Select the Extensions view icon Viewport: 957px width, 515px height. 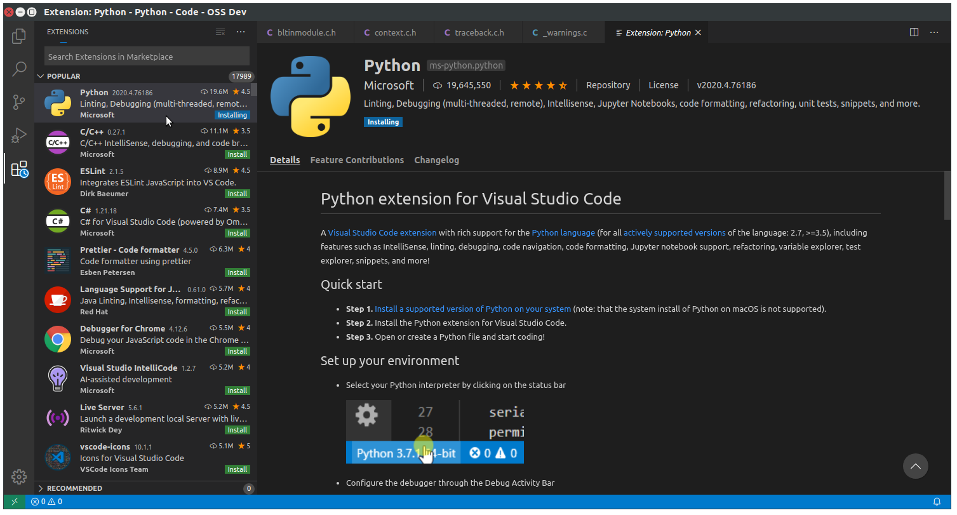tap(19, 168)
